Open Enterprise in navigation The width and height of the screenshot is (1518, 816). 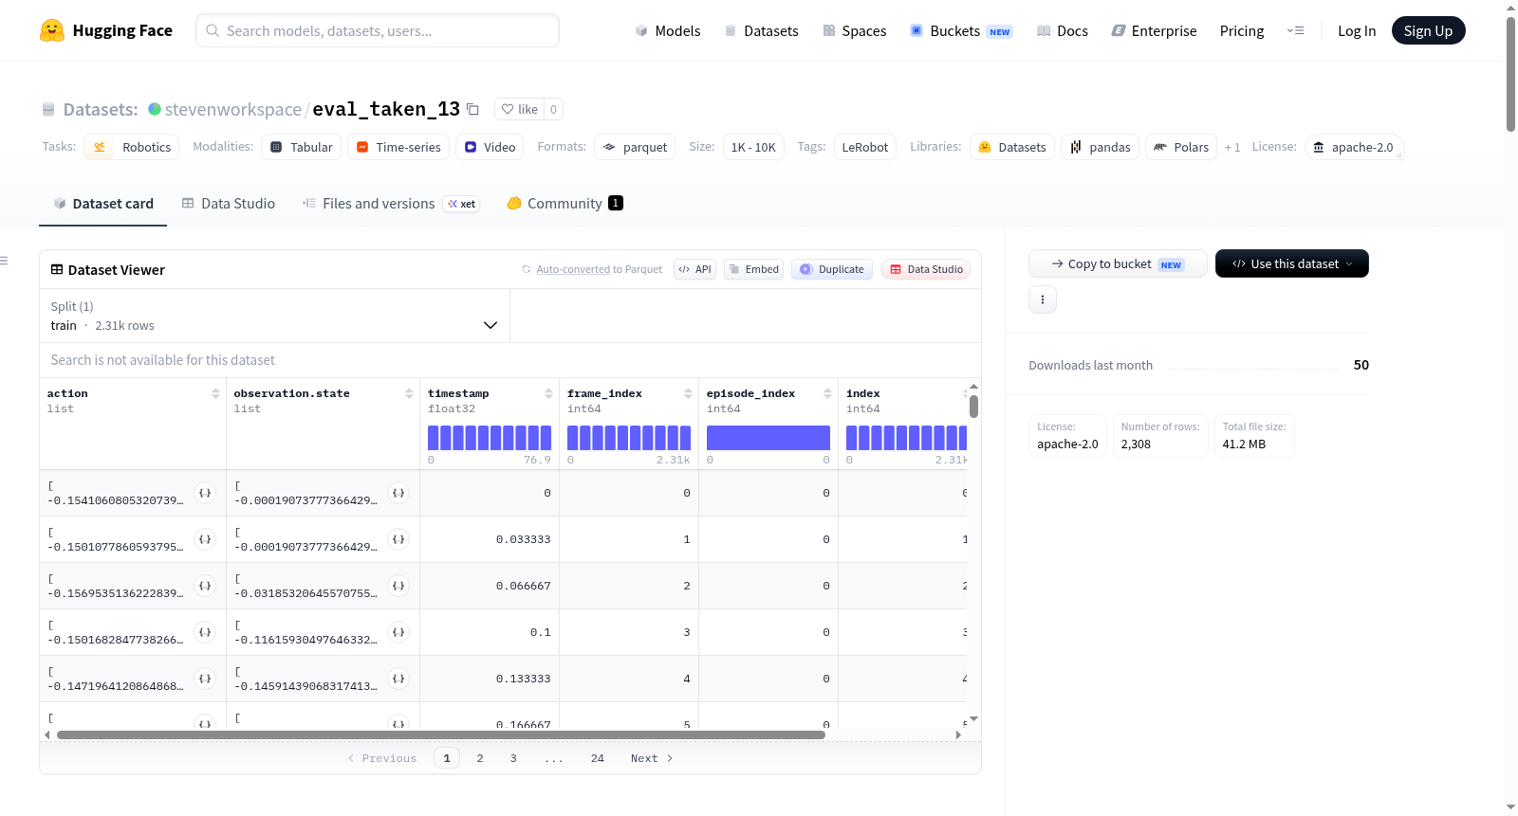click(x=1154, y=30)
